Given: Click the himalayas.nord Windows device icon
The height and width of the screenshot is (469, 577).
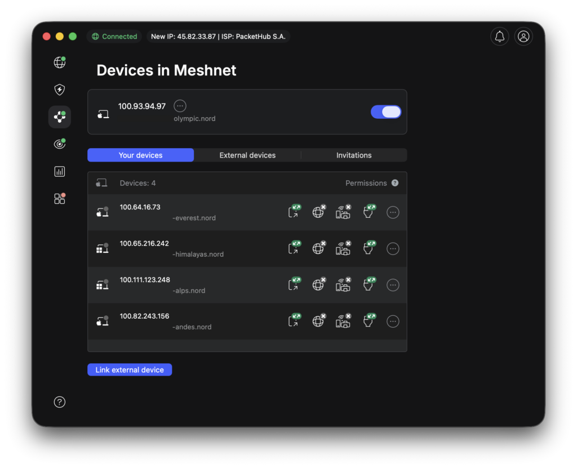Looking at the screenshot, I should tap(103, 248).
